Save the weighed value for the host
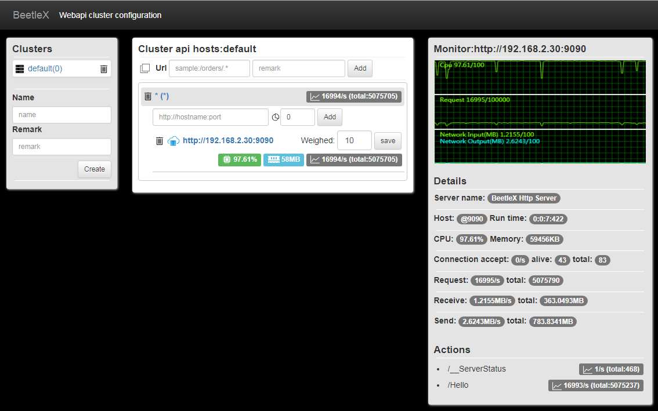 click(388, 141)
